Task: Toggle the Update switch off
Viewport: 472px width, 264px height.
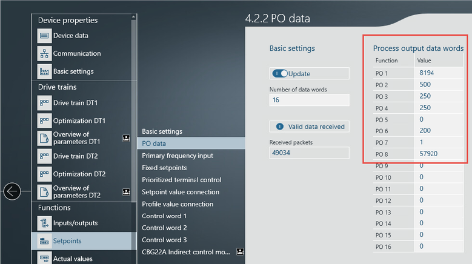Action: point(280,73)
